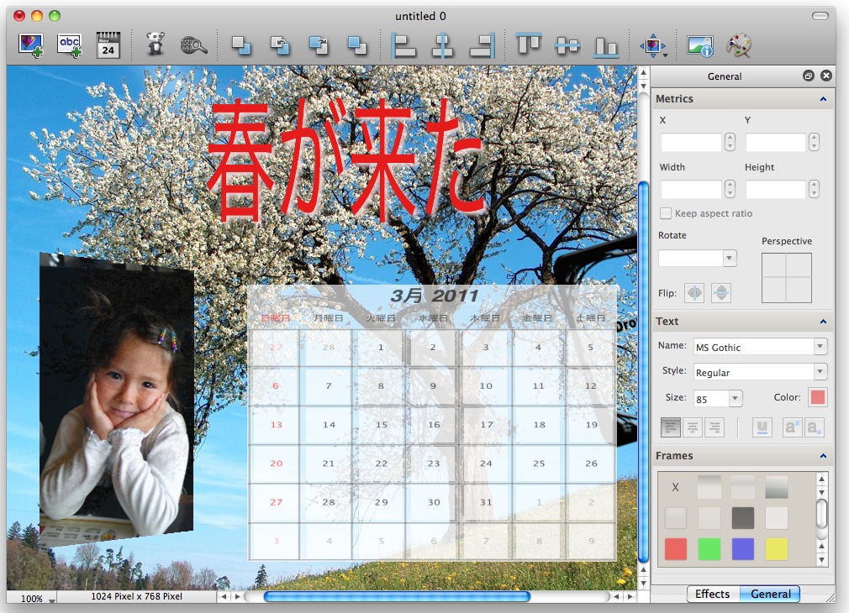
Task: Set text alignment to left
Action: pos(670,427)
